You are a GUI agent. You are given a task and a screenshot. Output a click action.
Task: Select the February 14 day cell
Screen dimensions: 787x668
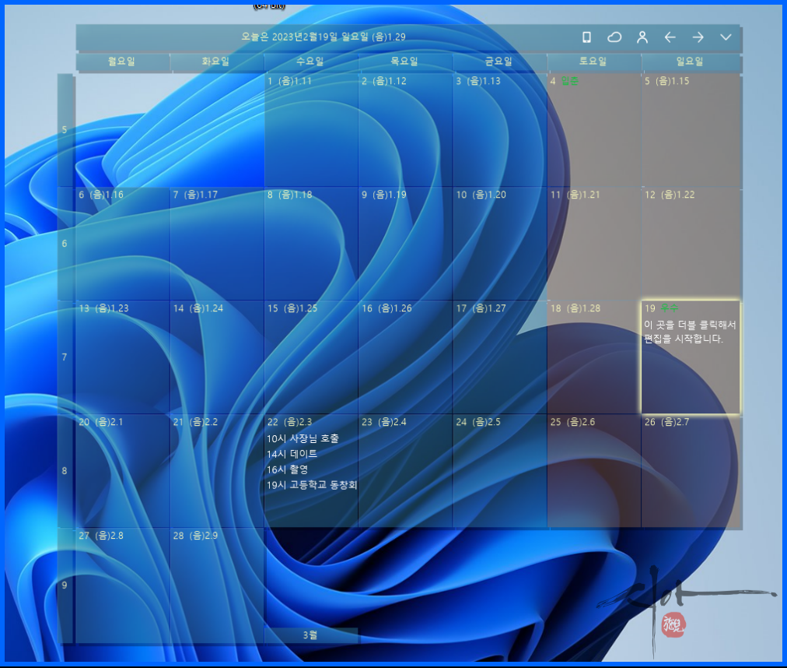point(217,357)
